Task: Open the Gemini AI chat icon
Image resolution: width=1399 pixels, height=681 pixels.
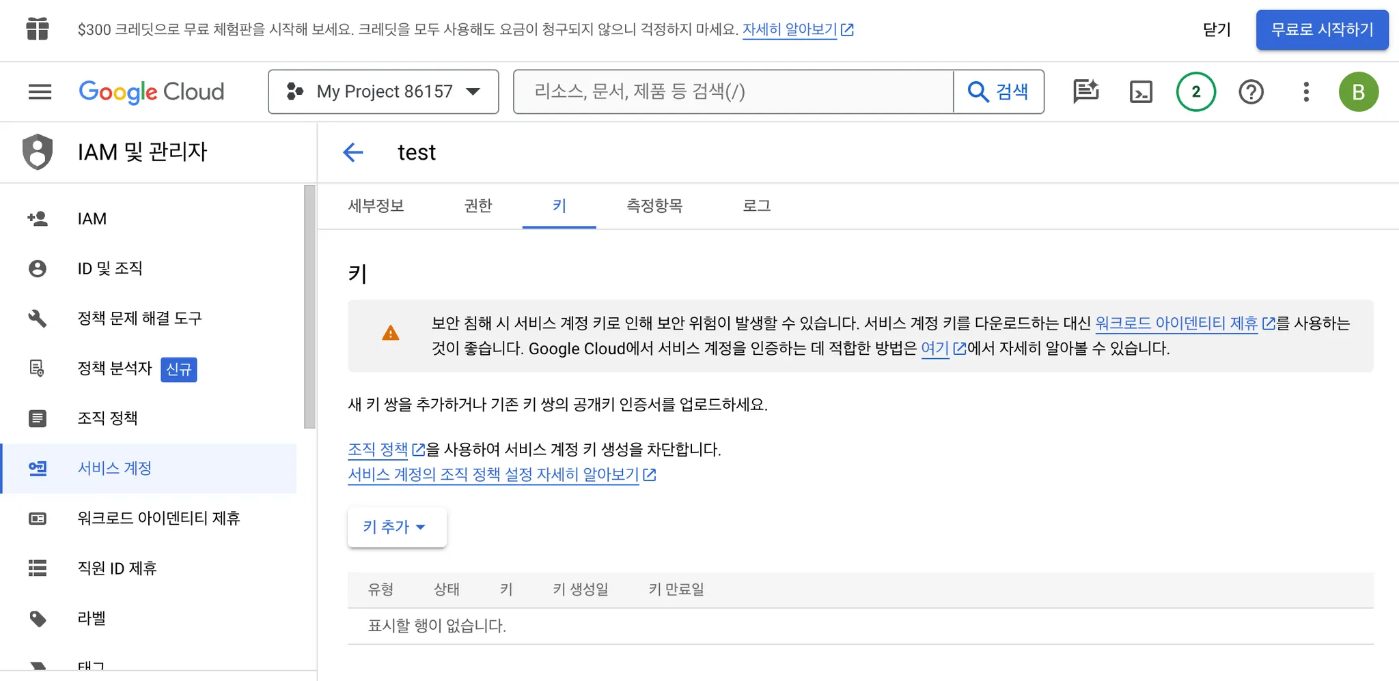Action: click(1085, 91)
